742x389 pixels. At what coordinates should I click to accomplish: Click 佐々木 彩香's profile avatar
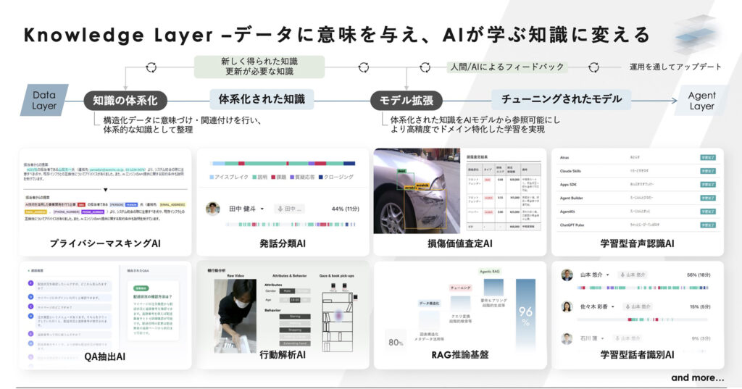pos(567,306)
